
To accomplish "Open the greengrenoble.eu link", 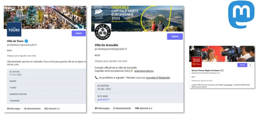I will click(144, 71).
